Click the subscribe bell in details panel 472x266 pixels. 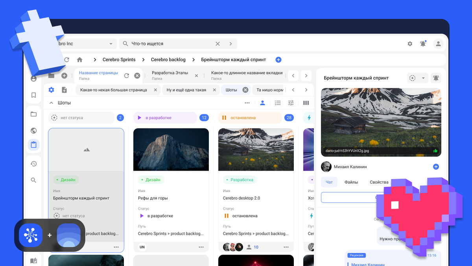click(x=436, y=78)
